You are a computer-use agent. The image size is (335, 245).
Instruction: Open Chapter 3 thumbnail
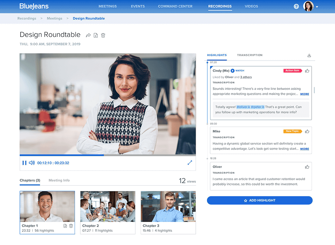[168, 206]
